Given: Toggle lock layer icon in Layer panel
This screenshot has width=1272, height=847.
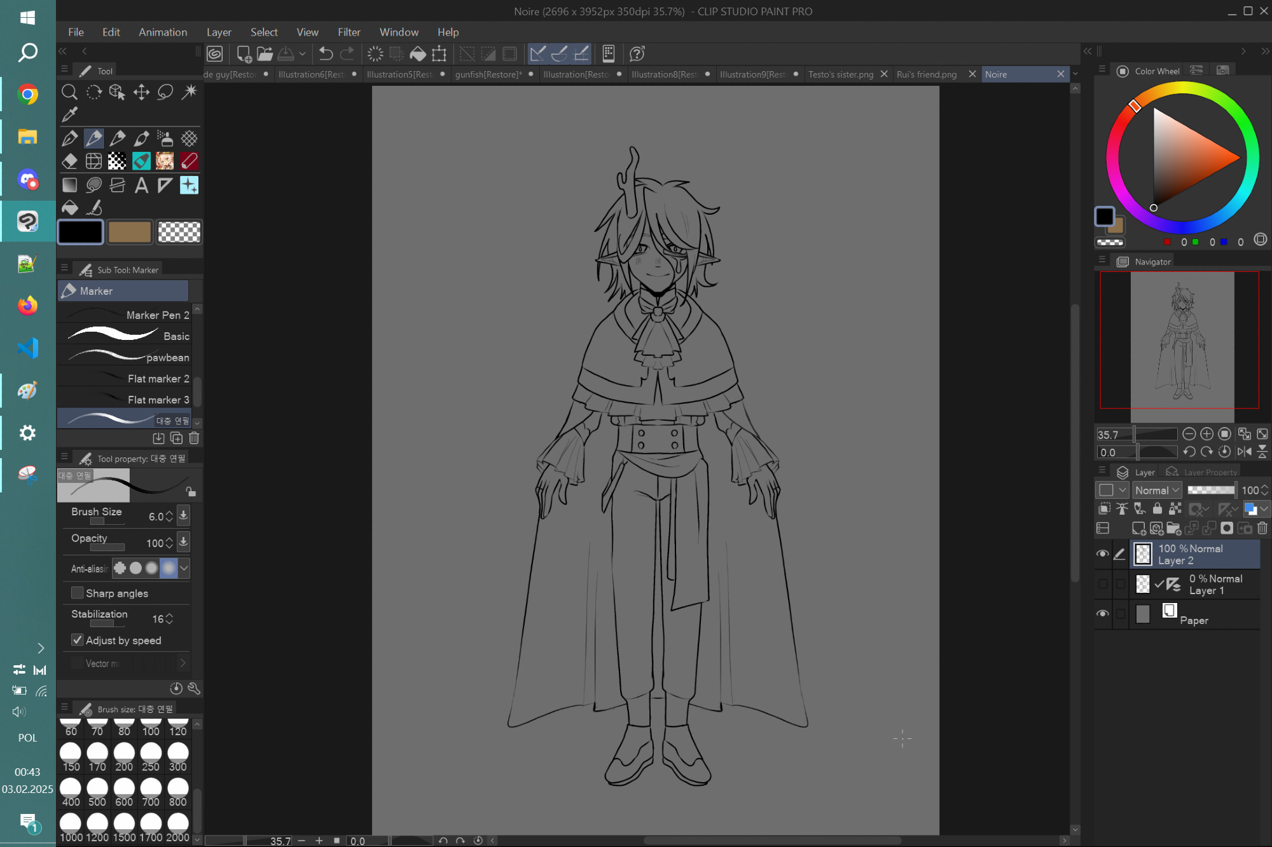Looking at the screenshot, I should pos(1158,508).
